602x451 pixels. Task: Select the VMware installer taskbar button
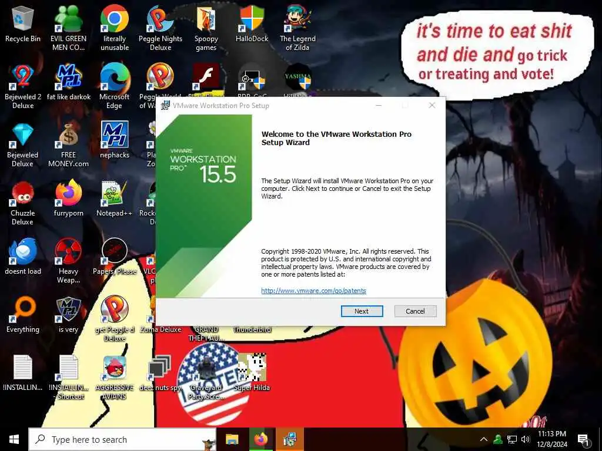[x=290, y=439]
